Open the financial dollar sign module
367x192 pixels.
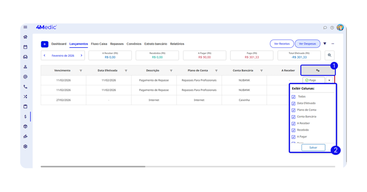tap(25, 117)
